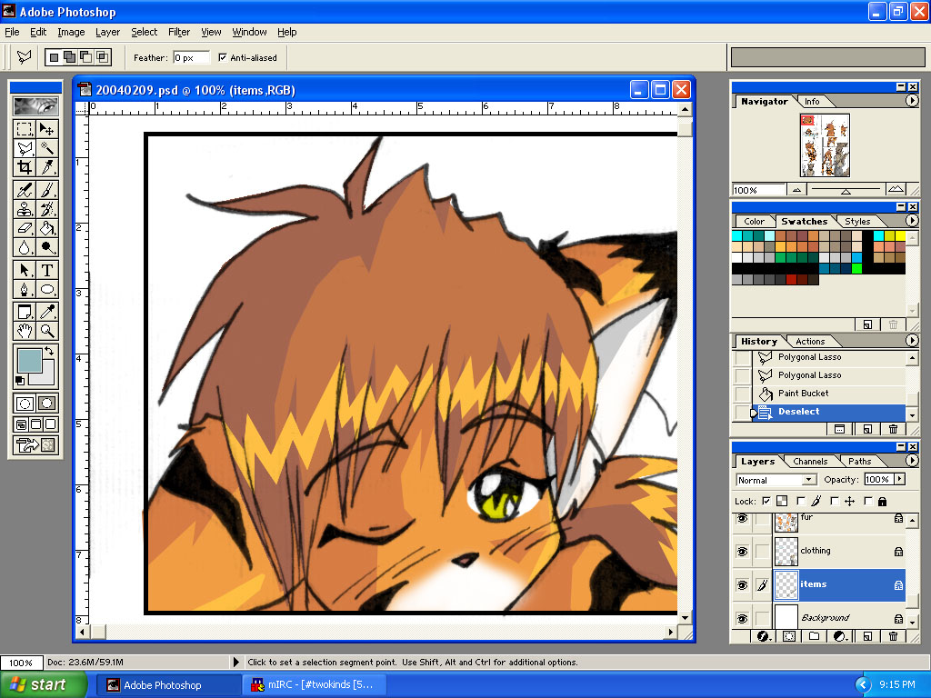
Task: Select the Paintbrush tool
Action: click(47, 190)
